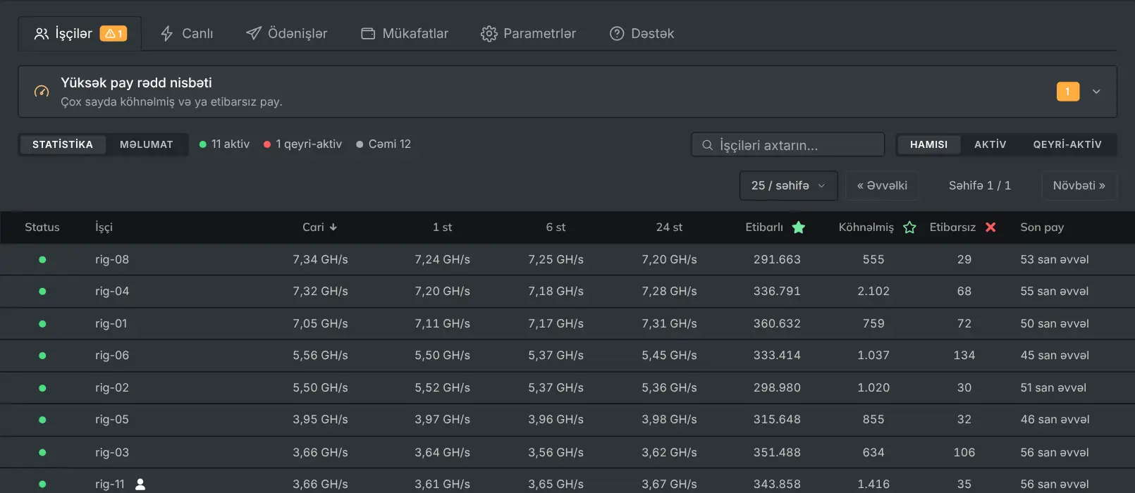Viewport: 1135px width, 493px height.
Task: Sort by 6 st column
Action: (x=556, y=227)
